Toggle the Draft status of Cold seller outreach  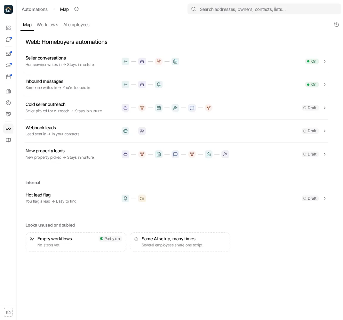[x=310, y=108]
